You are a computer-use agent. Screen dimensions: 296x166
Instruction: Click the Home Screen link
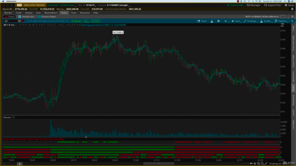[235, 5]
